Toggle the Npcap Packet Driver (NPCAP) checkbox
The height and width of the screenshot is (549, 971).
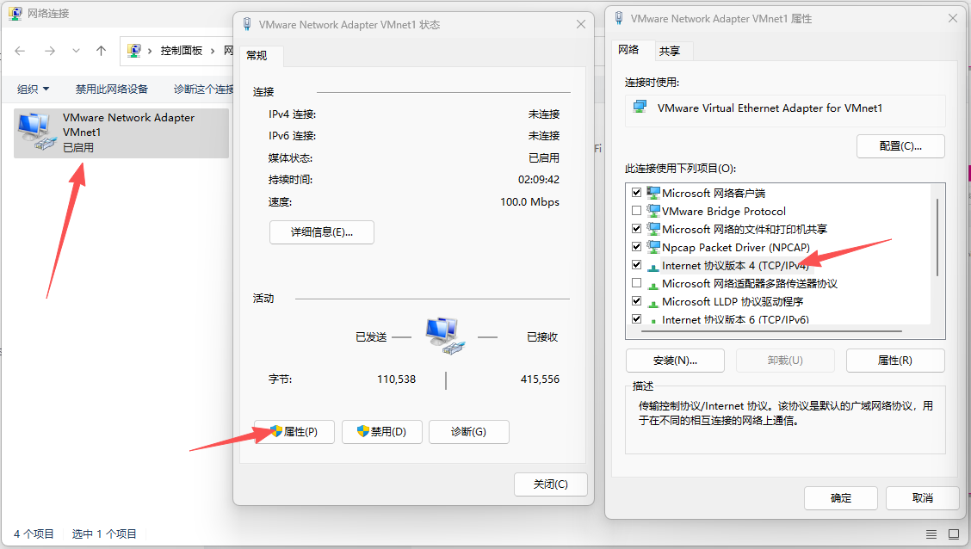click(x=636, y=246)
